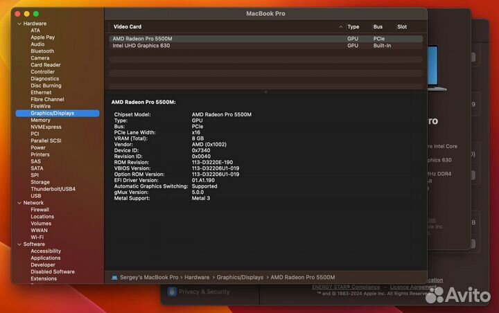The image size is (499, 313).
Task: Open SPI hardware entry
Action: (35, 175)
